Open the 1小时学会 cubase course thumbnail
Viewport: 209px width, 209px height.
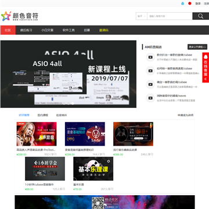click(x=45, y=168)
